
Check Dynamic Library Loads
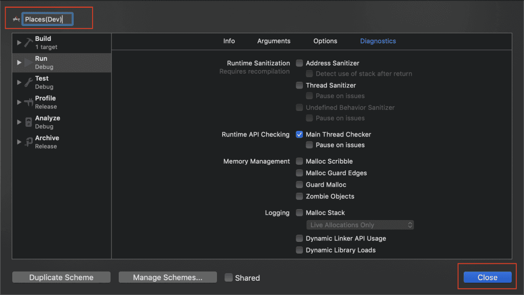tap(299, 250)
